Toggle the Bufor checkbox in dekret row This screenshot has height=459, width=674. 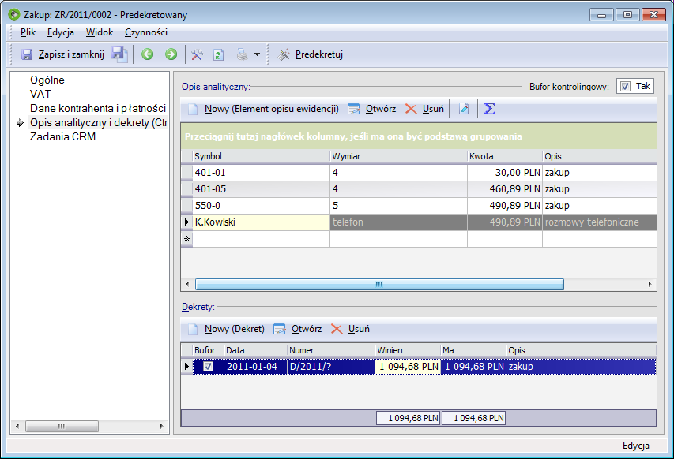coord(208,367)
